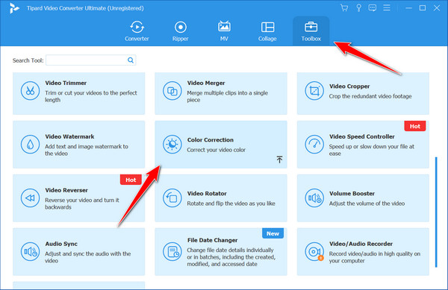The width and height of the screenshot is (448, 290).
Task: Switch to the Converter tab
Action: pos(137,31)
